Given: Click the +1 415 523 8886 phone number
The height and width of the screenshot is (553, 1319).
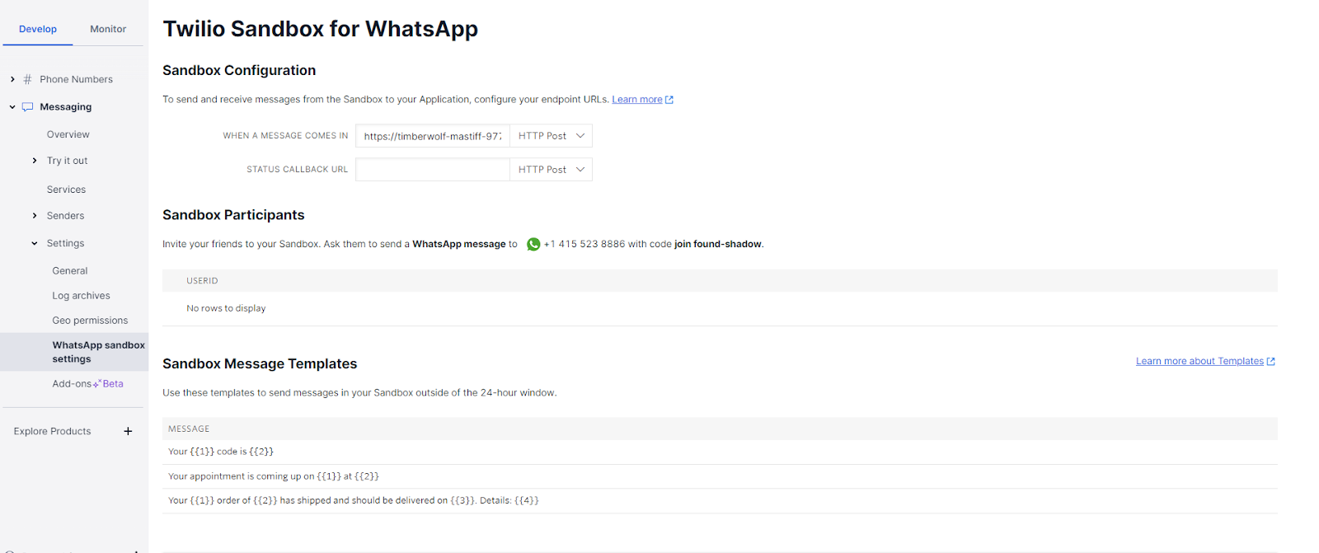Looking at the screenshot, I should click(x=584, y=244).
